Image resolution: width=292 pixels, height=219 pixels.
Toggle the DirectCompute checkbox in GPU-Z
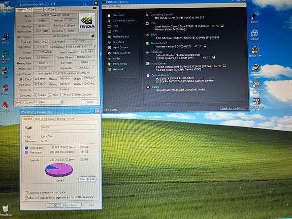tap(74, 95)
